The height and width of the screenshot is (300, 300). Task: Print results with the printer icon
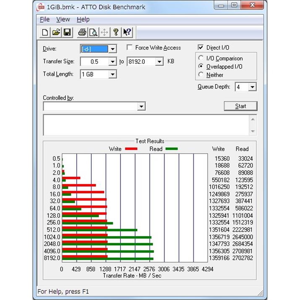[82, 32]
